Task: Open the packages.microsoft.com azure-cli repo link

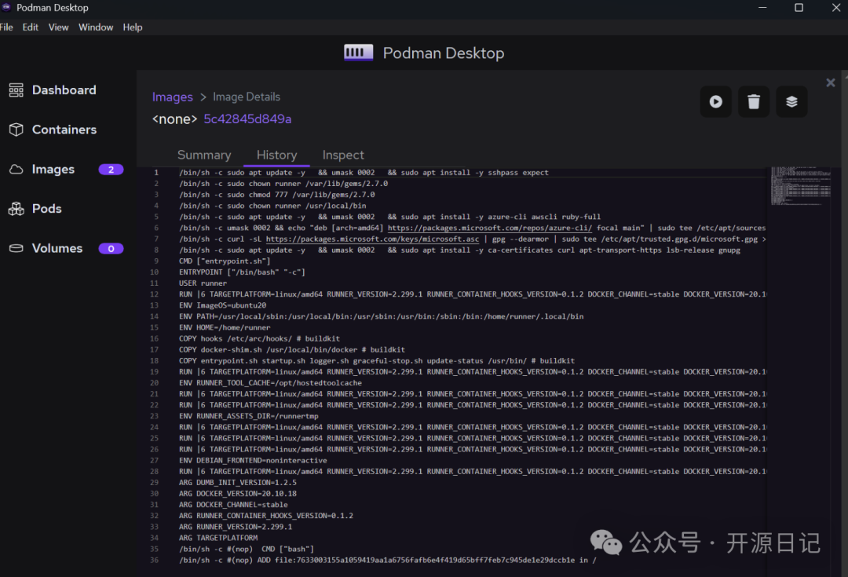Action: pyautogui.click(x=492, y=228)
